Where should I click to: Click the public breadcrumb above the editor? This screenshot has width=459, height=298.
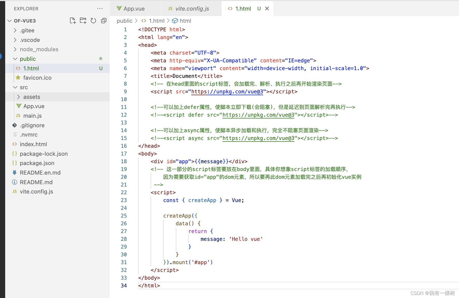pyautogui.click(x=124, y=21)
